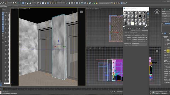Click the Align tool icon

coord(69,3)
